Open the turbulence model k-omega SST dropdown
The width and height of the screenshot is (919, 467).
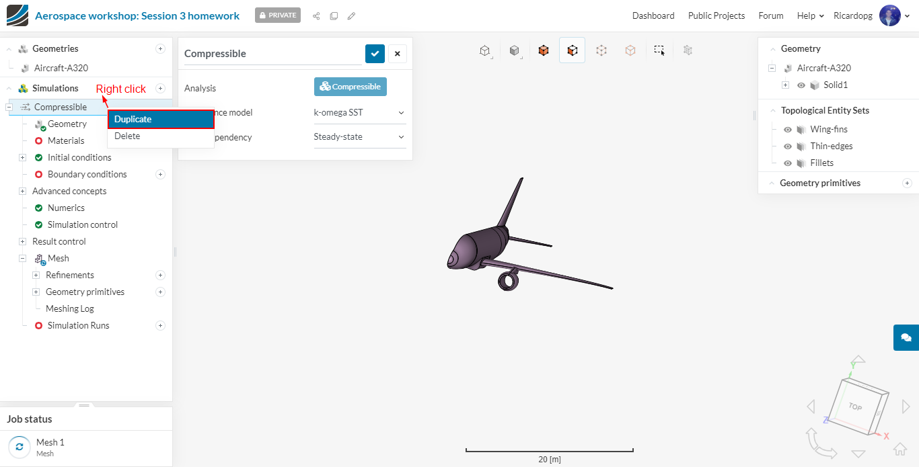(360, 113)
